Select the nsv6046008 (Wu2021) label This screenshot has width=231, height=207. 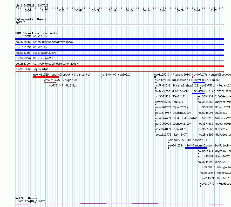tap(212, 113)
